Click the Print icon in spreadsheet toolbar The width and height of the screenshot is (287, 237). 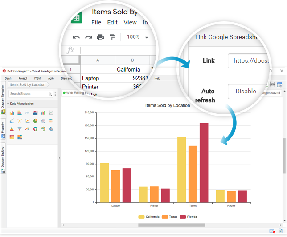100,37
